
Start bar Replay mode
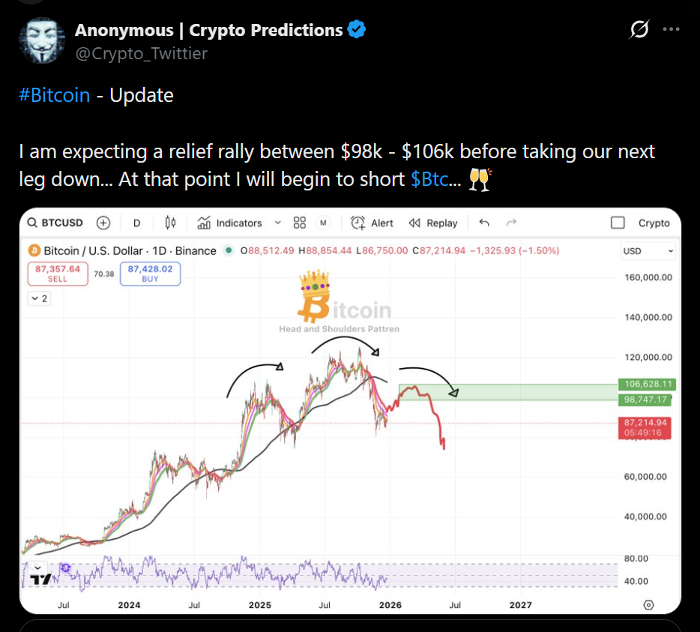[433, 223]
